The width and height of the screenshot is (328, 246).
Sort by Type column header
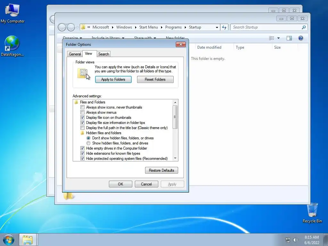240,47
